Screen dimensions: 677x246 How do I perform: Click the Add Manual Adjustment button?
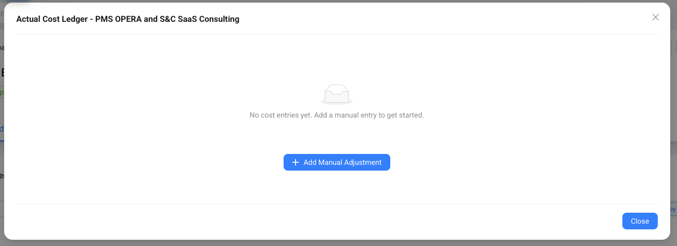(x=337, y=162)
